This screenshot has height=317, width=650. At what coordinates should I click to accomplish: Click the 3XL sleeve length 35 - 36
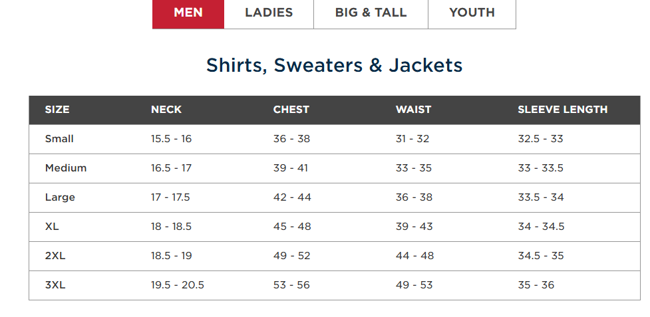click(x=536, y=285)
